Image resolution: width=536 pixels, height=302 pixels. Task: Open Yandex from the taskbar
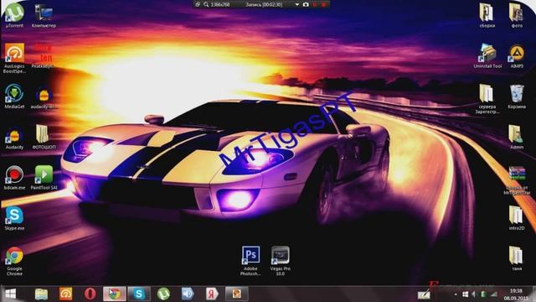(212, 294)
